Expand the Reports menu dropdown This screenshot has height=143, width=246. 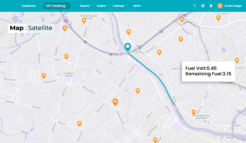click(86, 6)
